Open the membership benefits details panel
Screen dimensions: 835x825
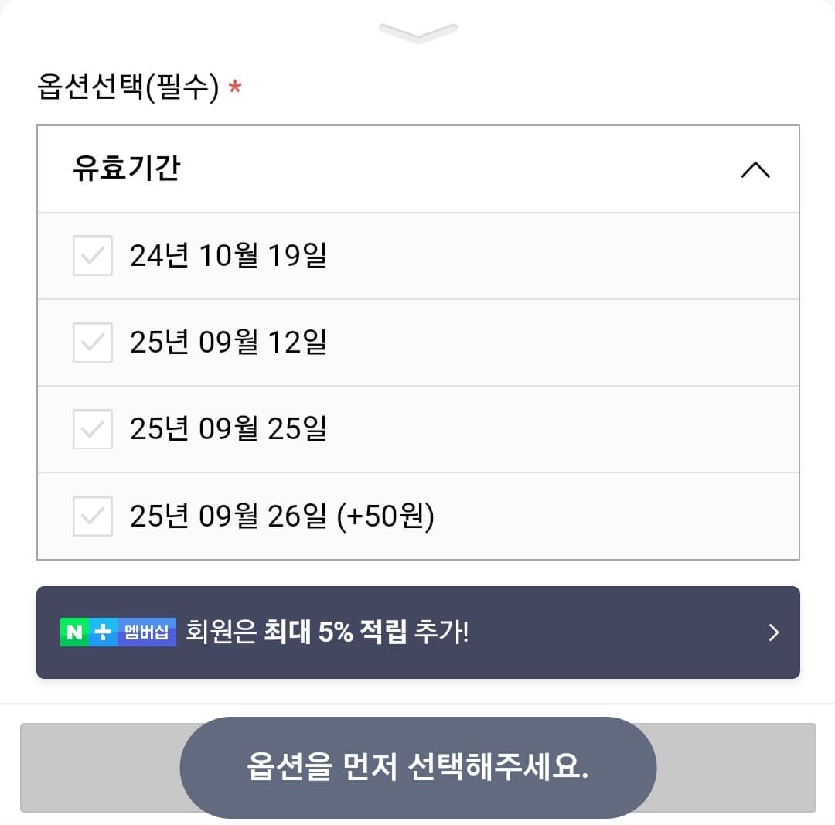[417, 632]
